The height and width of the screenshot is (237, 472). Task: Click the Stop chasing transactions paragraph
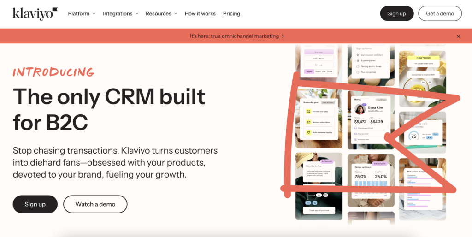point(115,162)
